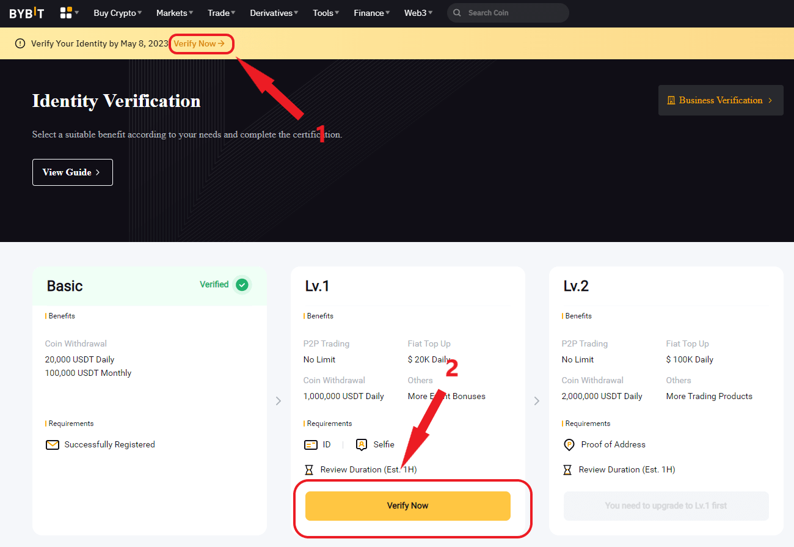Open the Tools dropdown menu
Screen dimensions: 794x547
click(326, 13)
